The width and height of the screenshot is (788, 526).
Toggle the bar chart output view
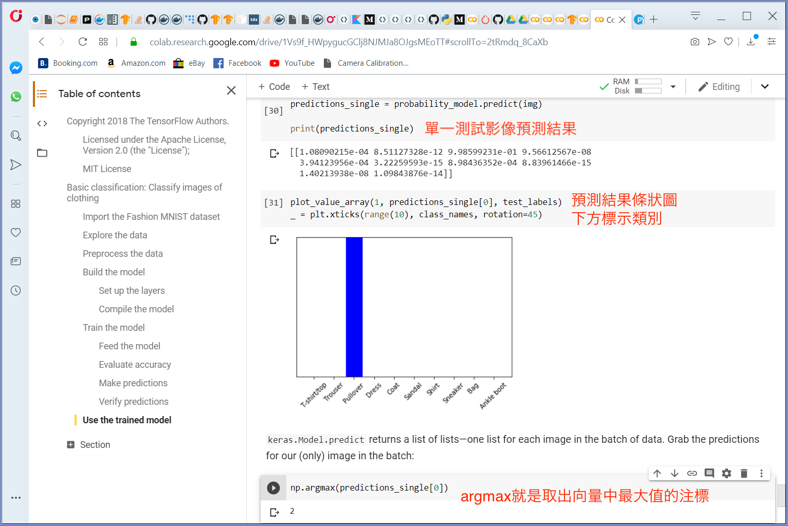tap(274, 240)
